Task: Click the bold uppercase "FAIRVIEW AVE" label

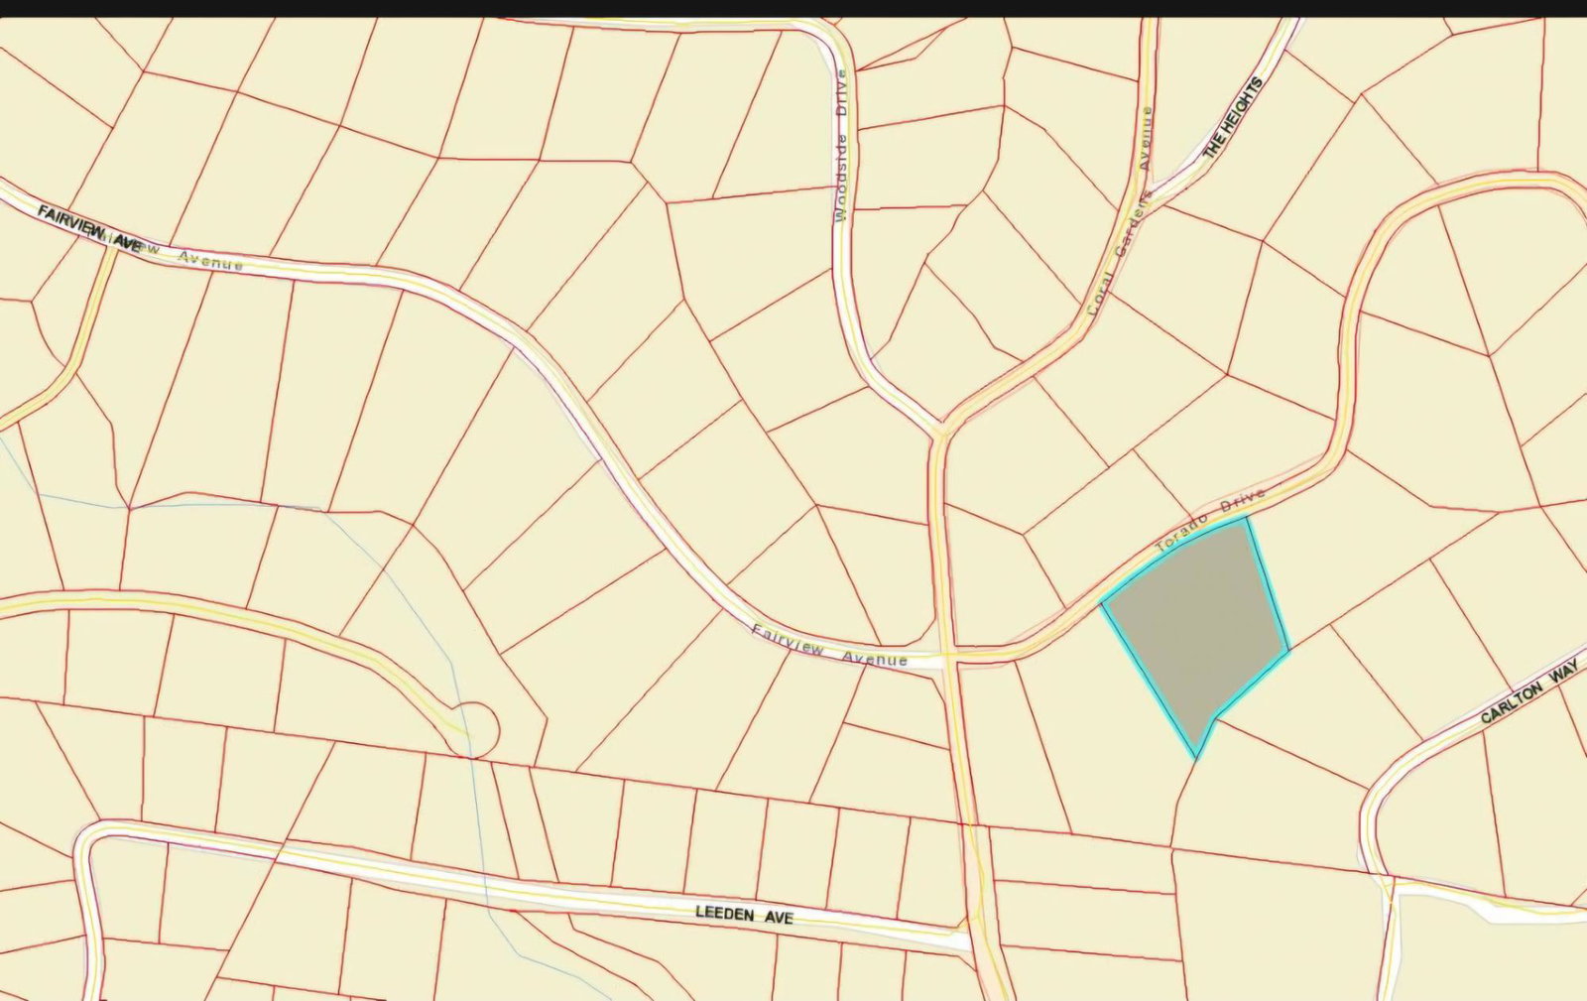Action: (89, 227)
